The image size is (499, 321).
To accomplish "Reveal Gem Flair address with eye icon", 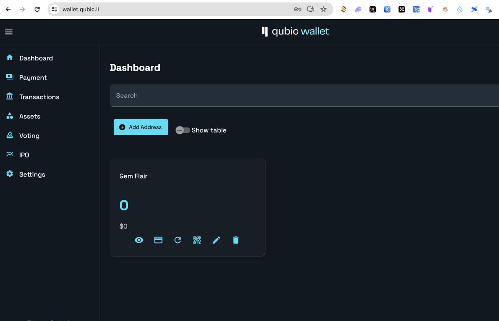I will (x=139, y=240).
